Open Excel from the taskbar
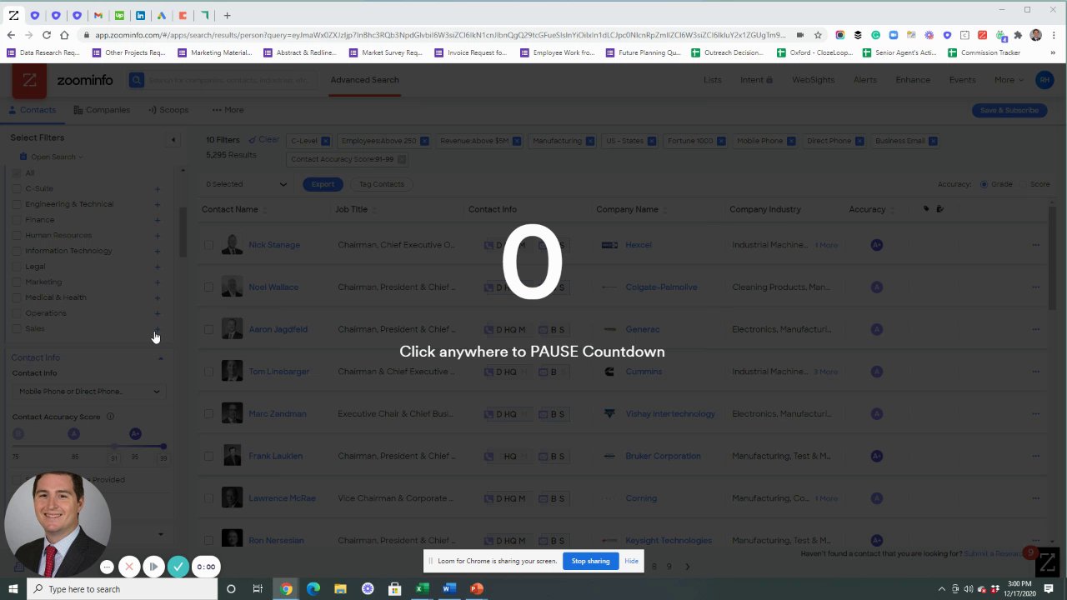The height and width of the screenshot is (600, 1067). coord(422,589)
